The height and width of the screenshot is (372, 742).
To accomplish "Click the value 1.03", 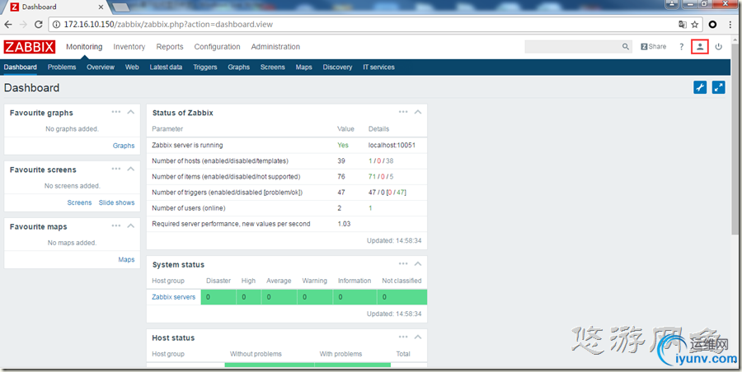I will (344, 224).
